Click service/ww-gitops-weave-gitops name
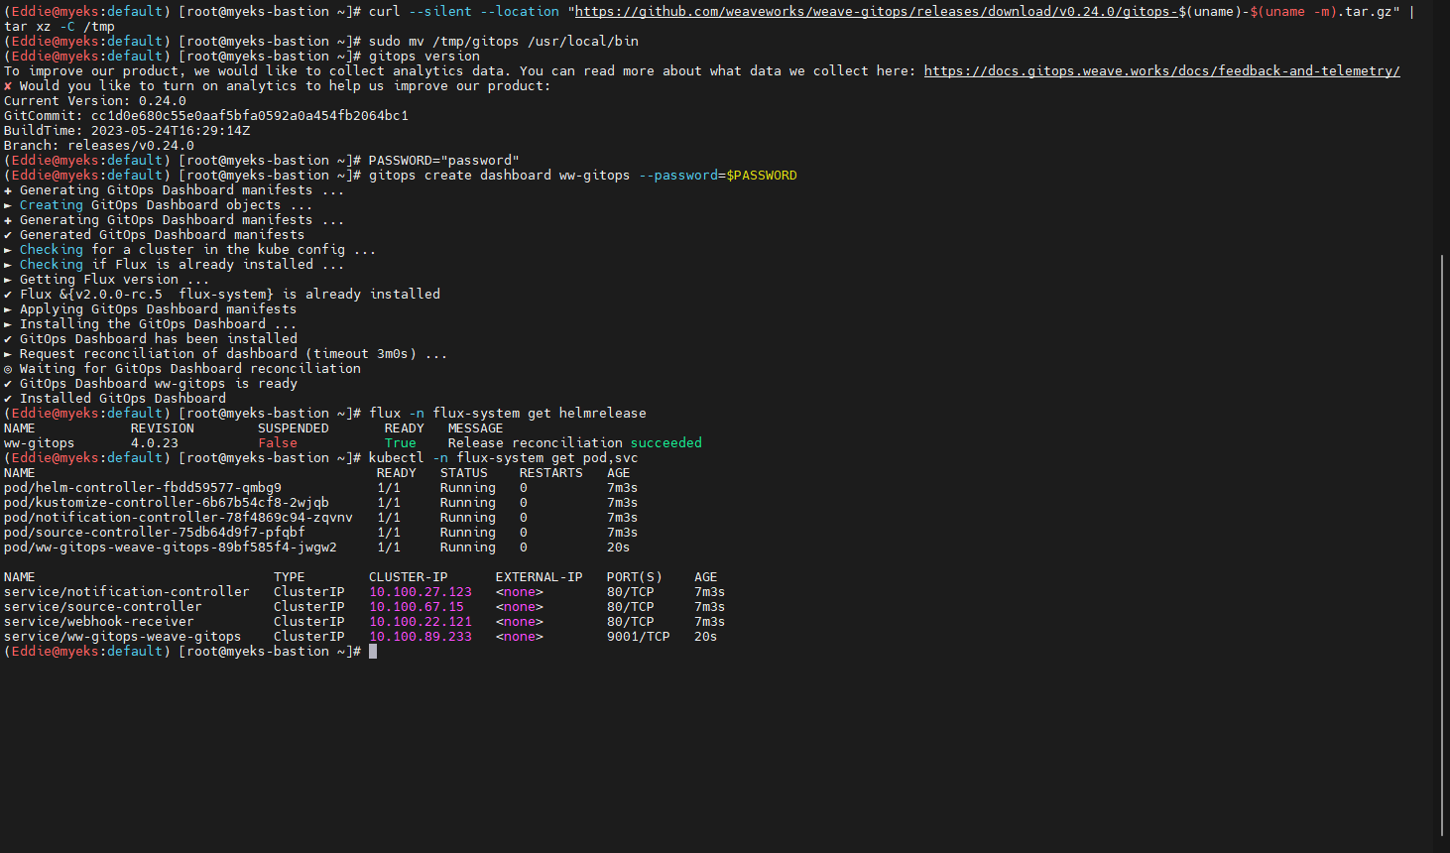 tap(123, 637)
